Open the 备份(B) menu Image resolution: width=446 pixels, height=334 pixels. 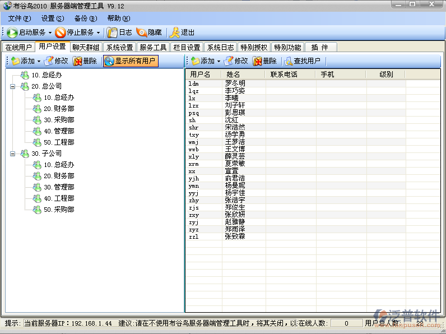86,18
